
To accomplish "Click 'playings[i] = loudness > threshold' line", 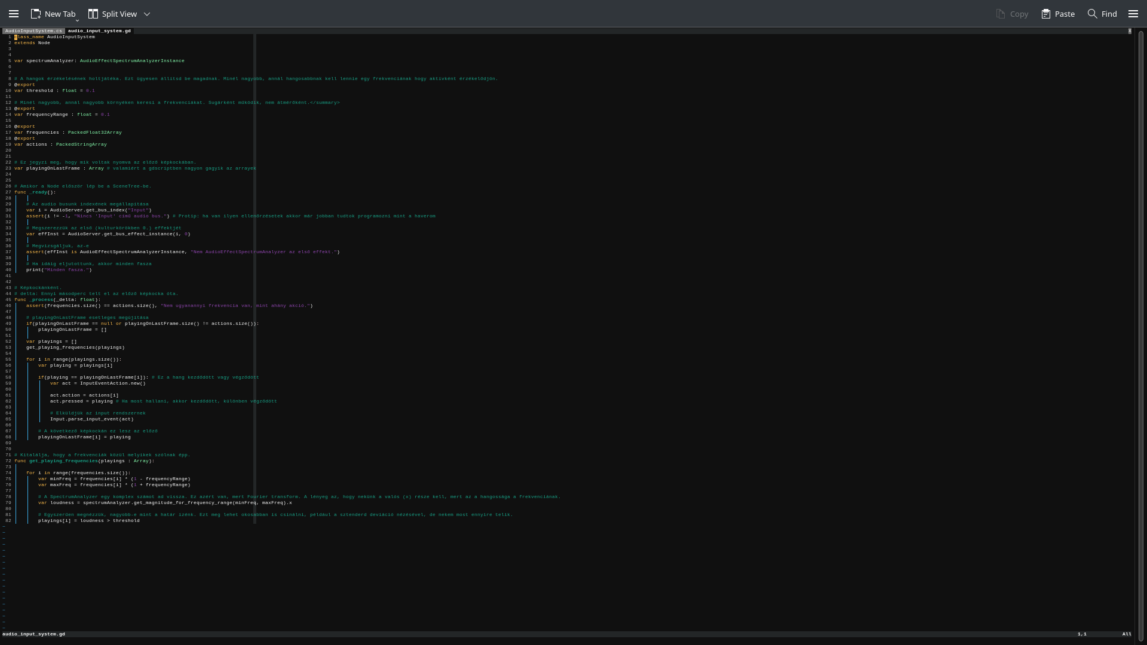I will (89, 520).
